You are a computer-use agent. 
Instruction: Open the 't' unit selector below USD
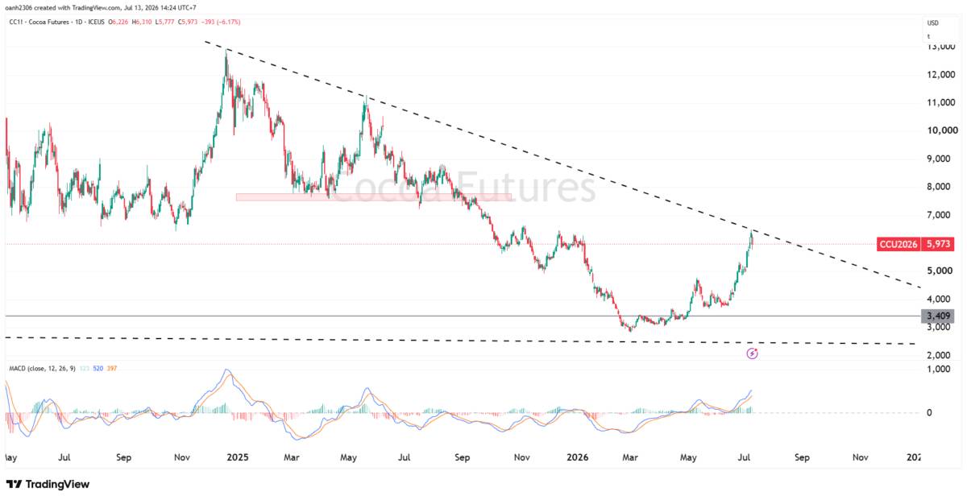[928, 36]
